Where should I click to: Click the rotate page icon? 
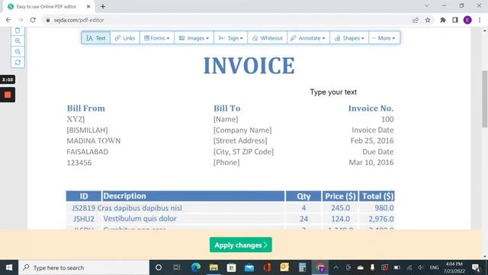pyautogui.click(x=18, y=63)
